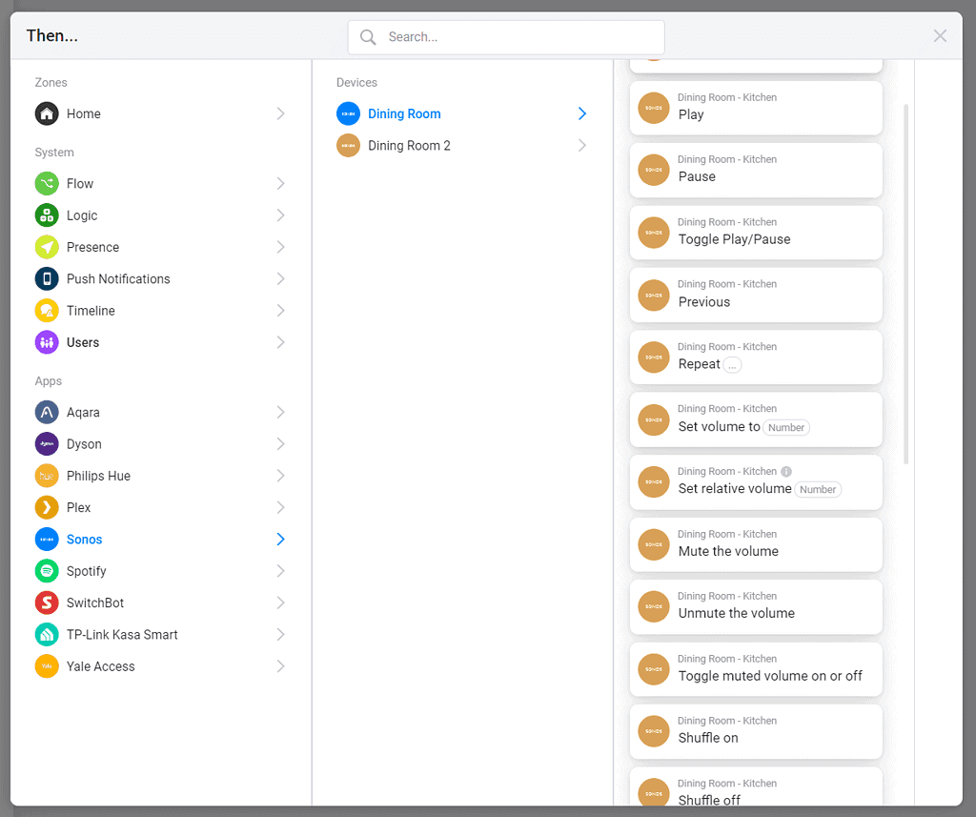Pick the Shuffle on action card
The height and width of the screenshot is (817, 976).
click(755, 731)
